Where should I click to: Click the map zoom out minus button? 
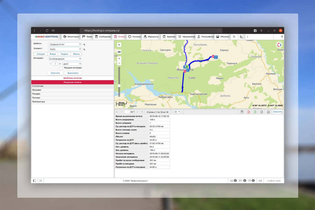coord(119,63)
